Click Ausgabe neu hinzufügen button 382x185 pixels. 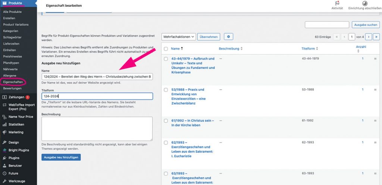click(61, 157)
